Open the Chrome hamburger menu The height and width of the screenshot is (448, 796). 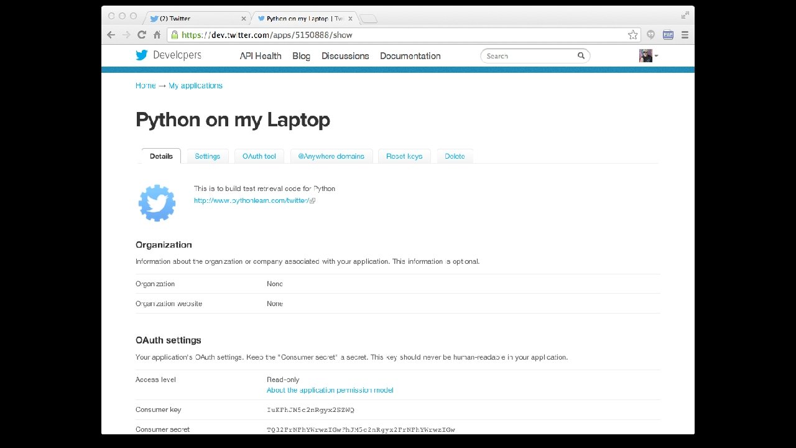[x=685, y=35]
